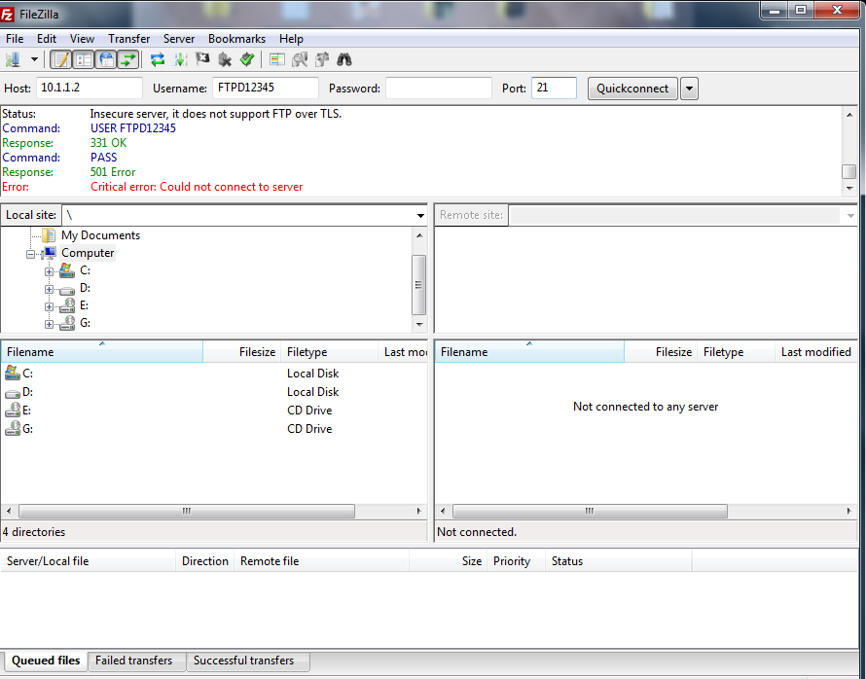Select My Documents in local tree
Image resolution: width=866 pixels, height=679 pixels.
coord(100,235)
